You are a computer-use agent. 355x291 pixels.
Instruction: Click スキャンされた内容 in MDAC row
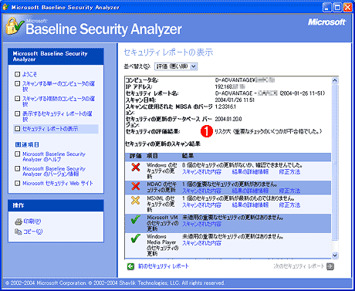point(201,191)
